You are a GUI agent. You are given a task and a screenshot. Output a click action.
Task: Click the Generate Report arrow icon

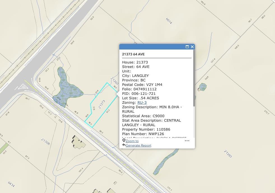pos(124,145)
